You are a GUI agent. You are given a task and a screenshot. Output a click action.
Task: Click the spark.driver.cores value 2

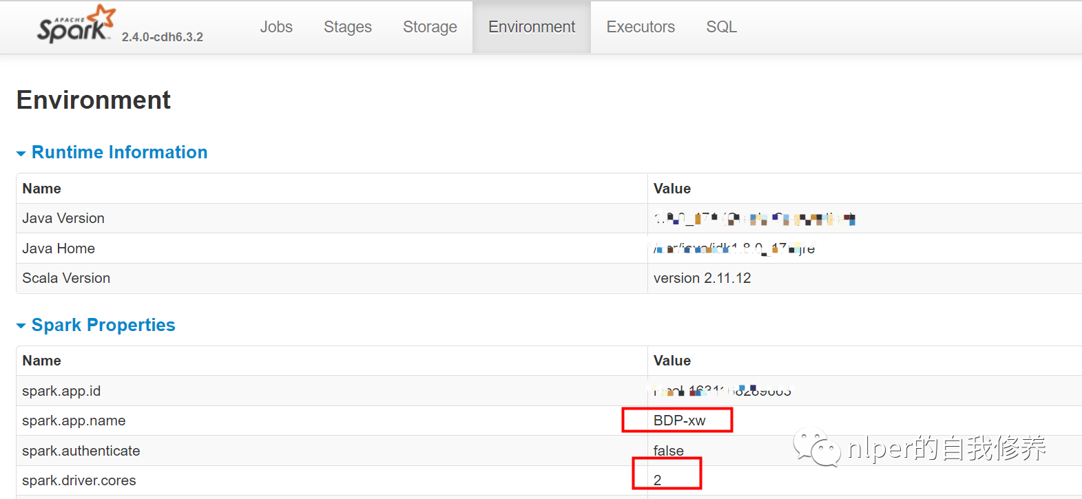click(658, 480)
